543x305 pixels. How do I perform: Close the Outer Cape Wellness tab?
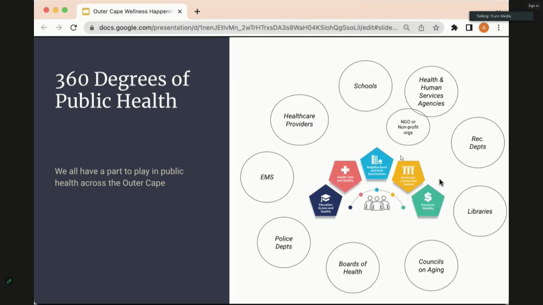point(180,11)
